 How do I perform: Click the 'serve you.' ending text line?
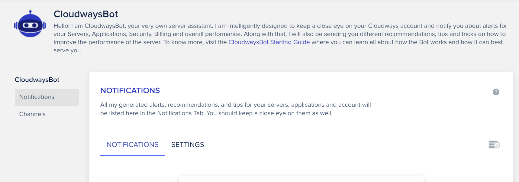[x=68, y=50]
